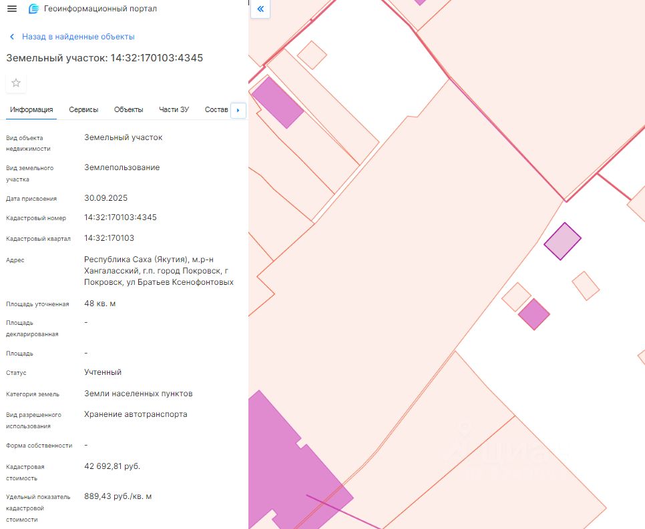The image size is (645, 529).
Task: Collapse the side information panel
Action: point(260,9)
